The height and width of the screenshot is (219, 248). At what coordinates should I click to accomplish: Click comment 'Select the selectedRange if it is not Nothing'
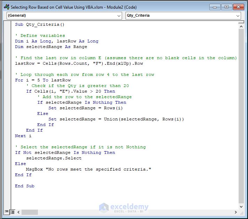click(80, 147)
